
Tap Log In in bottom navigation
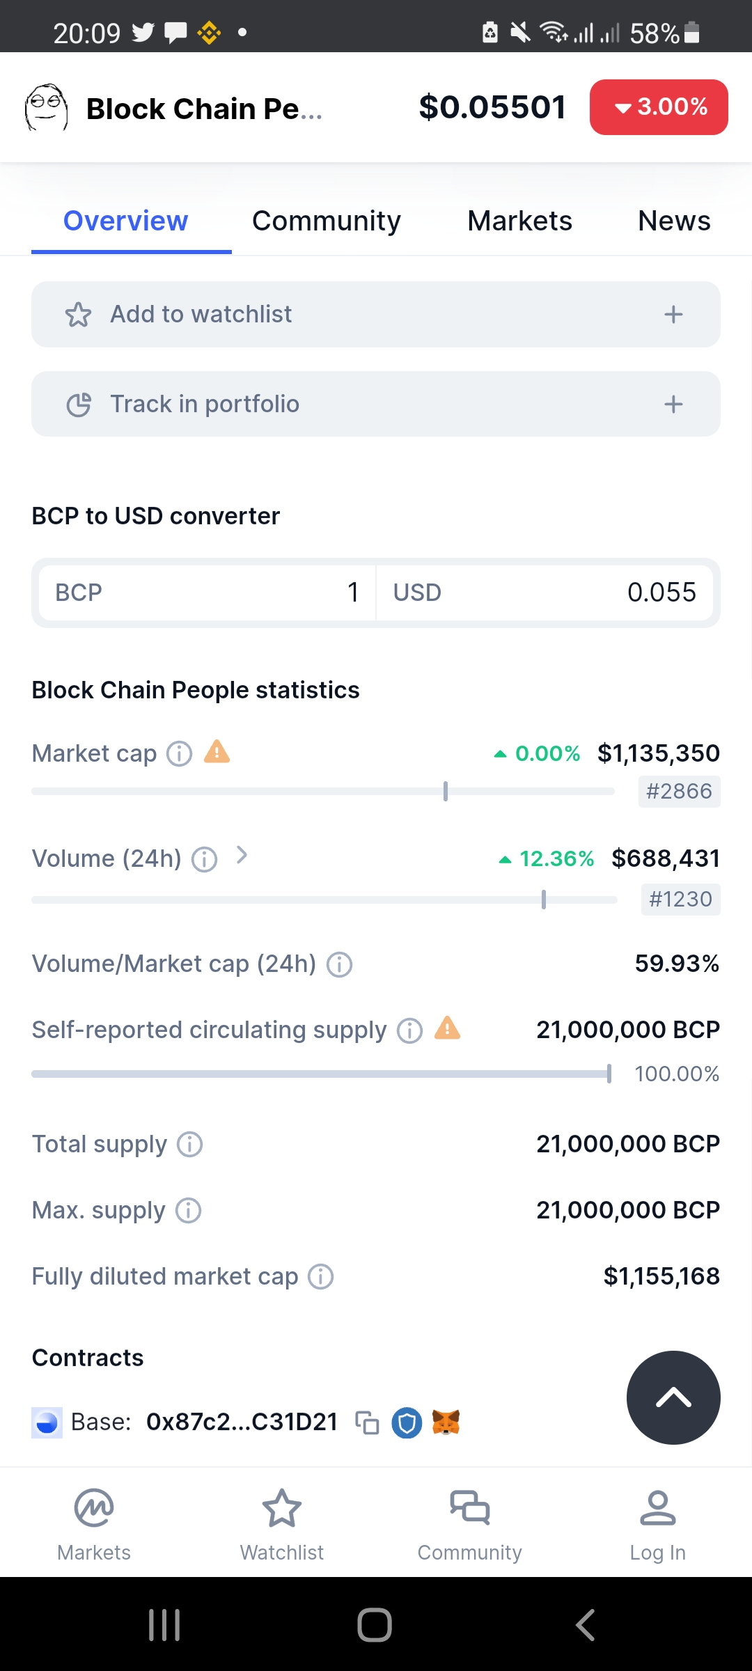[x=658, y=1523]
